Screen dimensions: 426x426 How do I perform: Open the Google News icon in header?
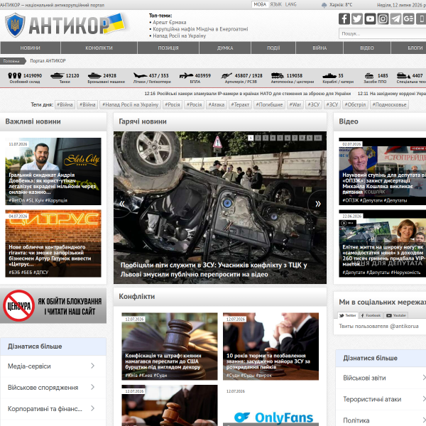click(x=408, y=18)
